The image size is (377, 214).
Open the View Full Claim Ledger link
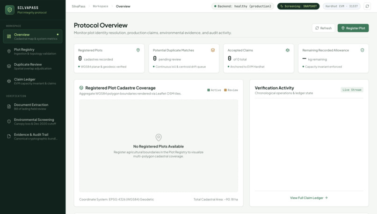pyautogui.click(x=309, y=198)
